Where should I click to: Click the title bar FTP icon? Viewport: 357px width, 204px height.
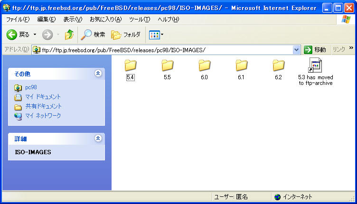tap(7, 8)
